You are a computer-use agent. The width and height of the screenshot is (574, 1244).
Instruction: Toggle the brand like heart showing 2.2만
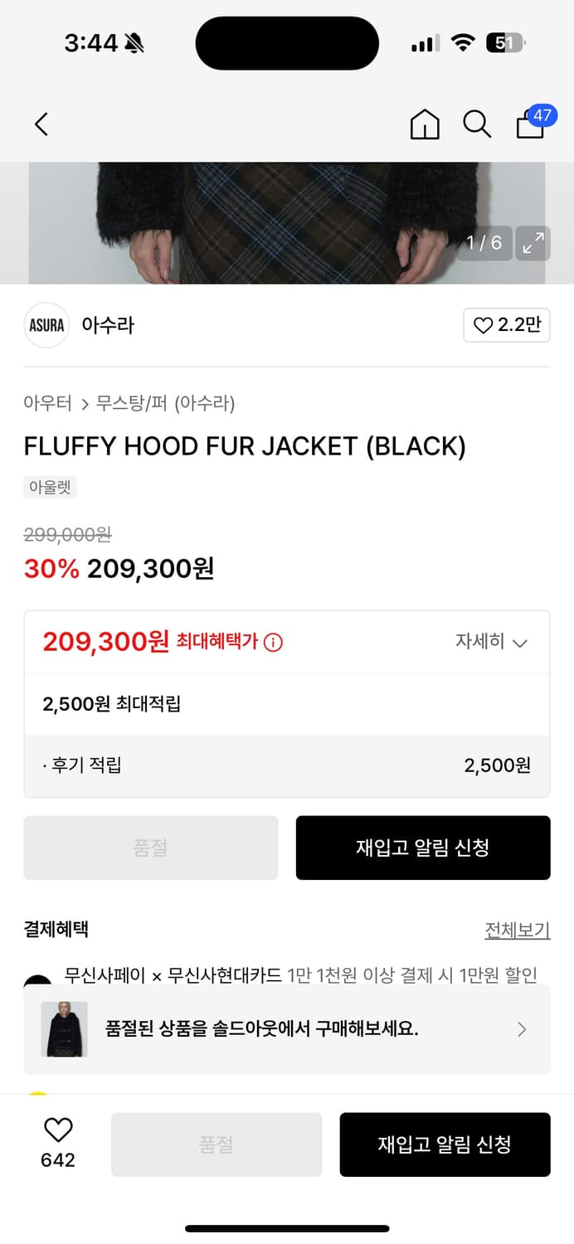click(x=507, y=325)
